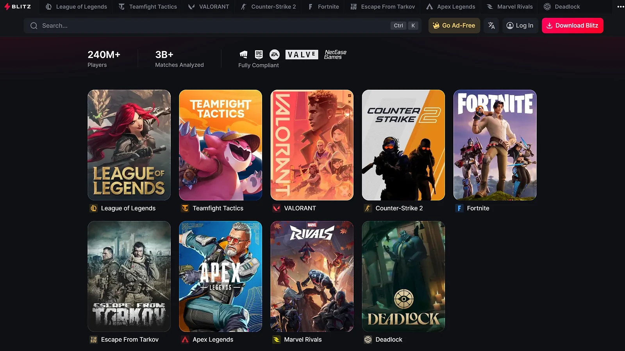Screen dimensions: 625x351
Task: Click the Blitz logo in the navbar
Action: [18, 7]
